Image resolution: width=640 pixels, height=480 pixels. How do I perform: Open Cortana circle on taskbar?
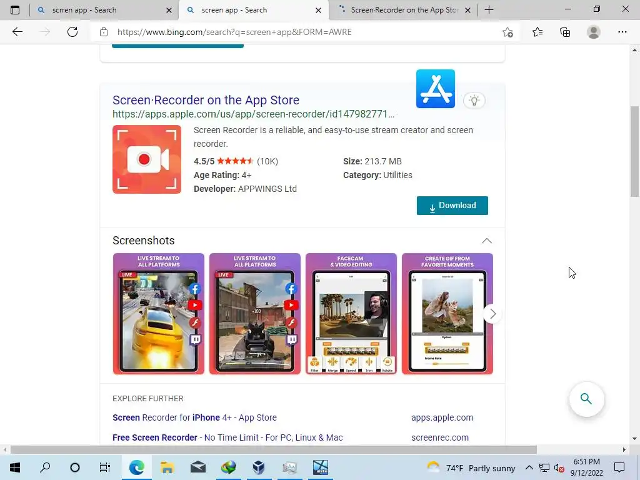[x=75, y=467]
